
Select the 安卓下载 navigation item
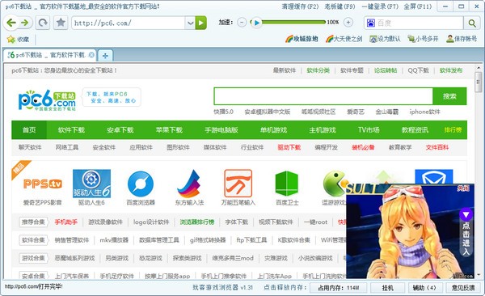120,130
